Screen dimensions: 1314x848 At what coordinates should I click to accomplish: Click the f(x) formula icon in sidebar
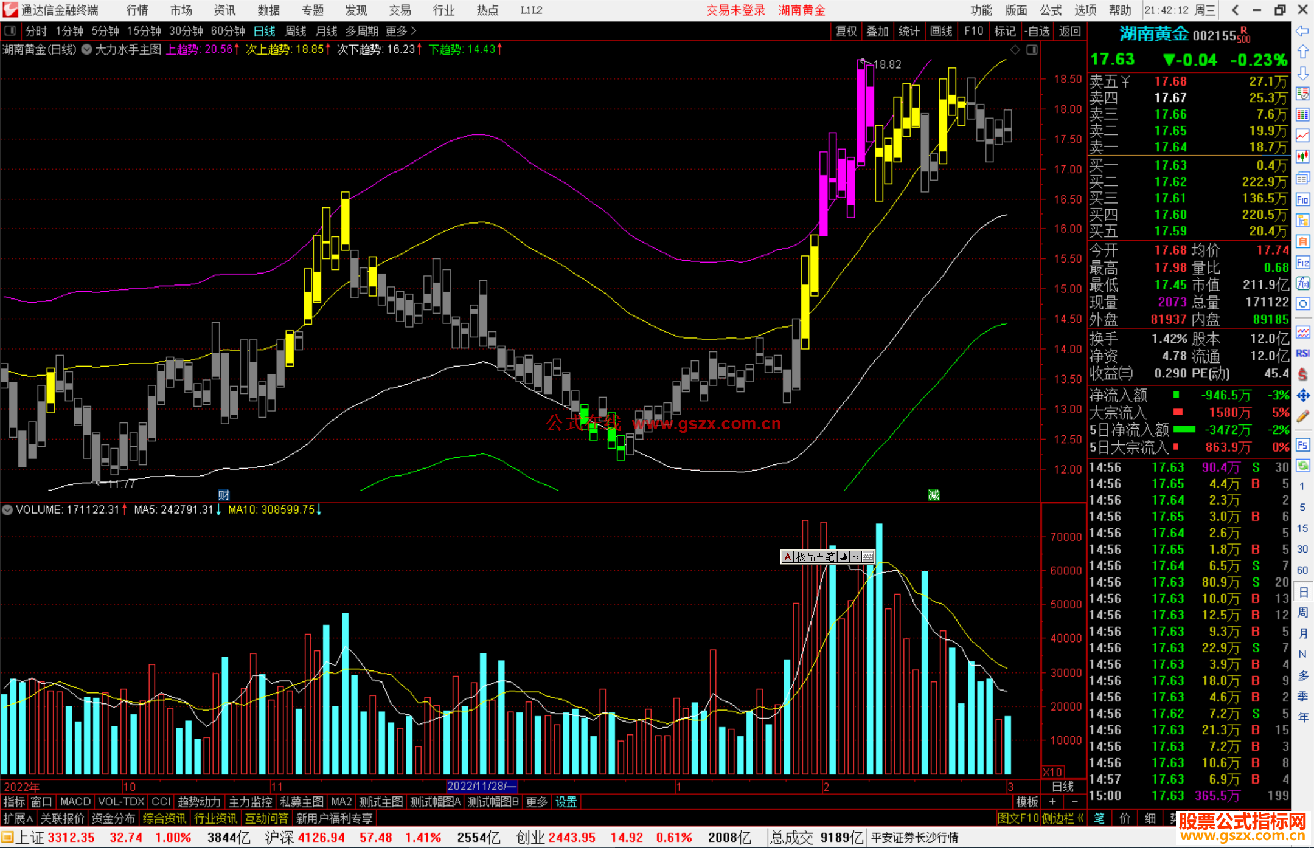tap(1302, 283)
